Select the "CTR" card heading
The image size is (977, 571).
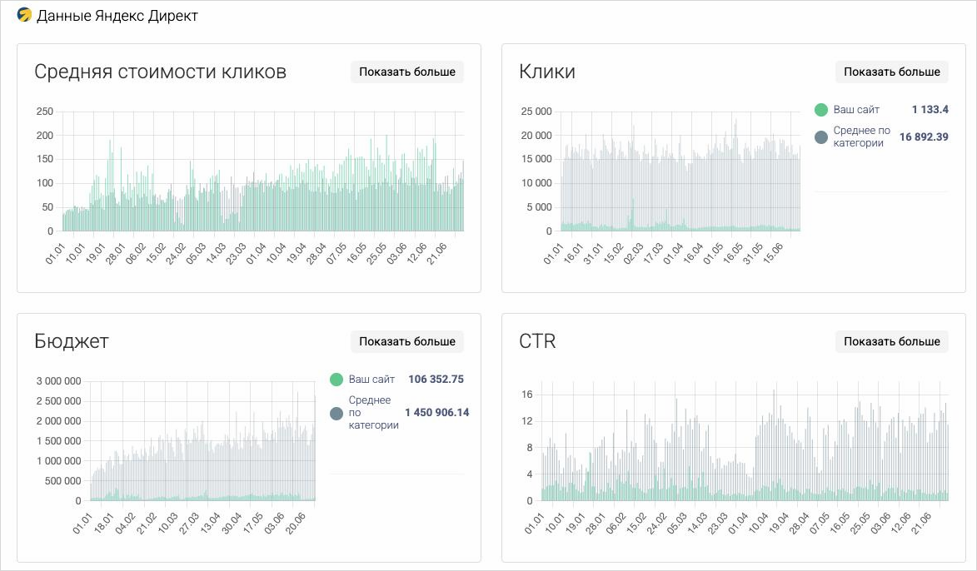coord(536,341)
